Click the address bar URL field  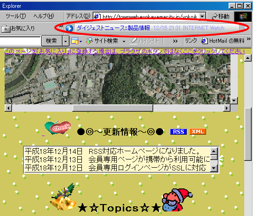pyautogui.click(x=149, y=17)
